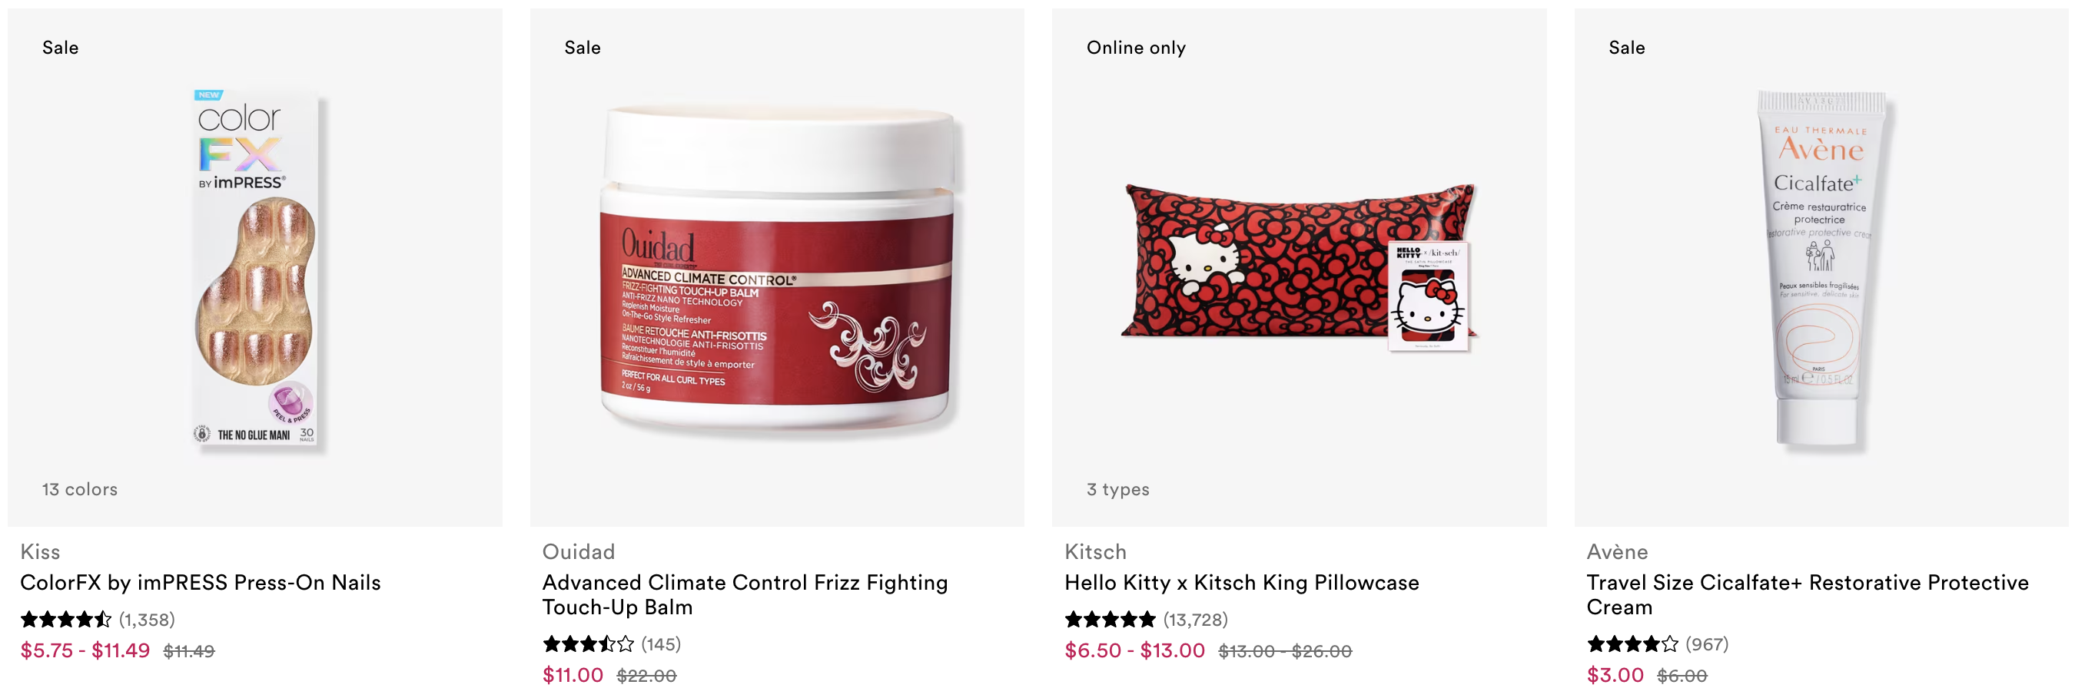This screenshot has width=2075, height=688.
Task: Open ColorFX by imPRESS Press-On Nails title
Action: click(x=201, y=582)
